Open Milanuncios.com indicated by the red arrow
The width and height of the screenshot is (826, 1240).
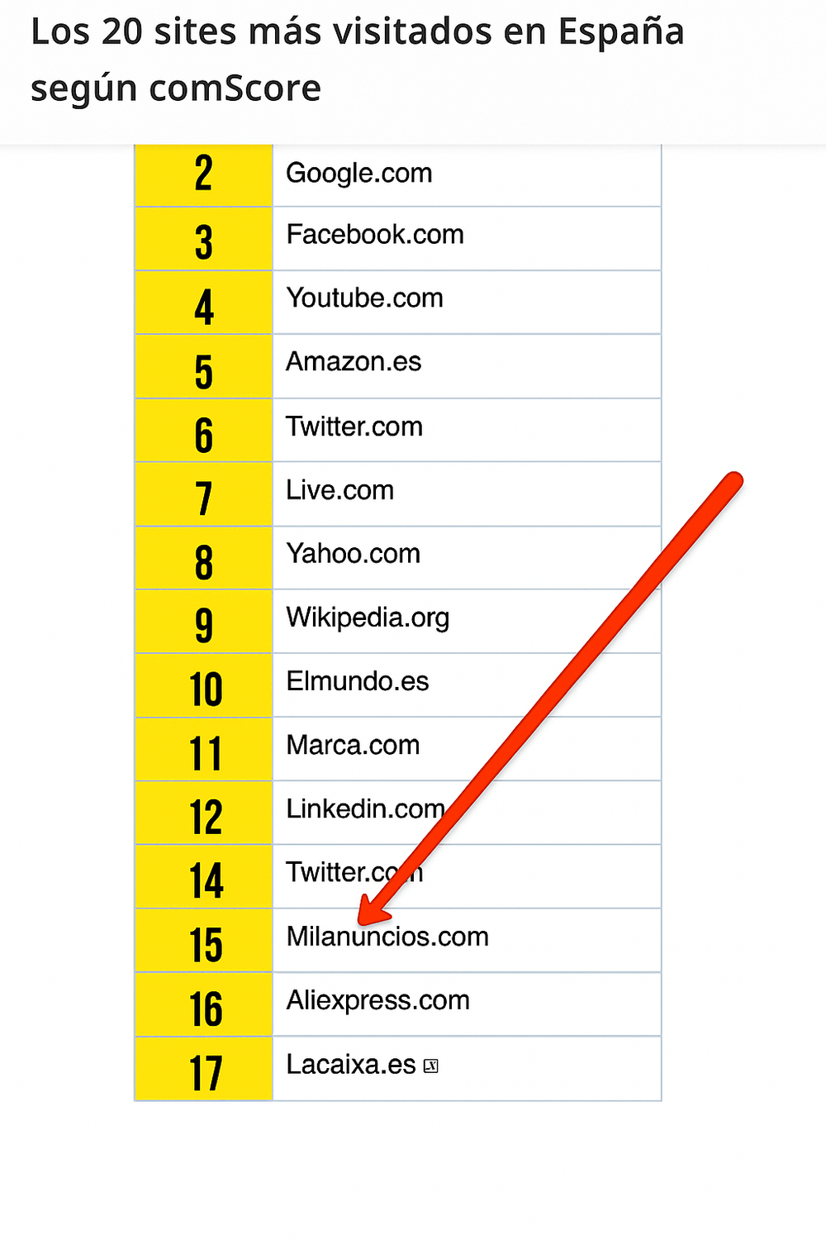(x=387, y=937)
